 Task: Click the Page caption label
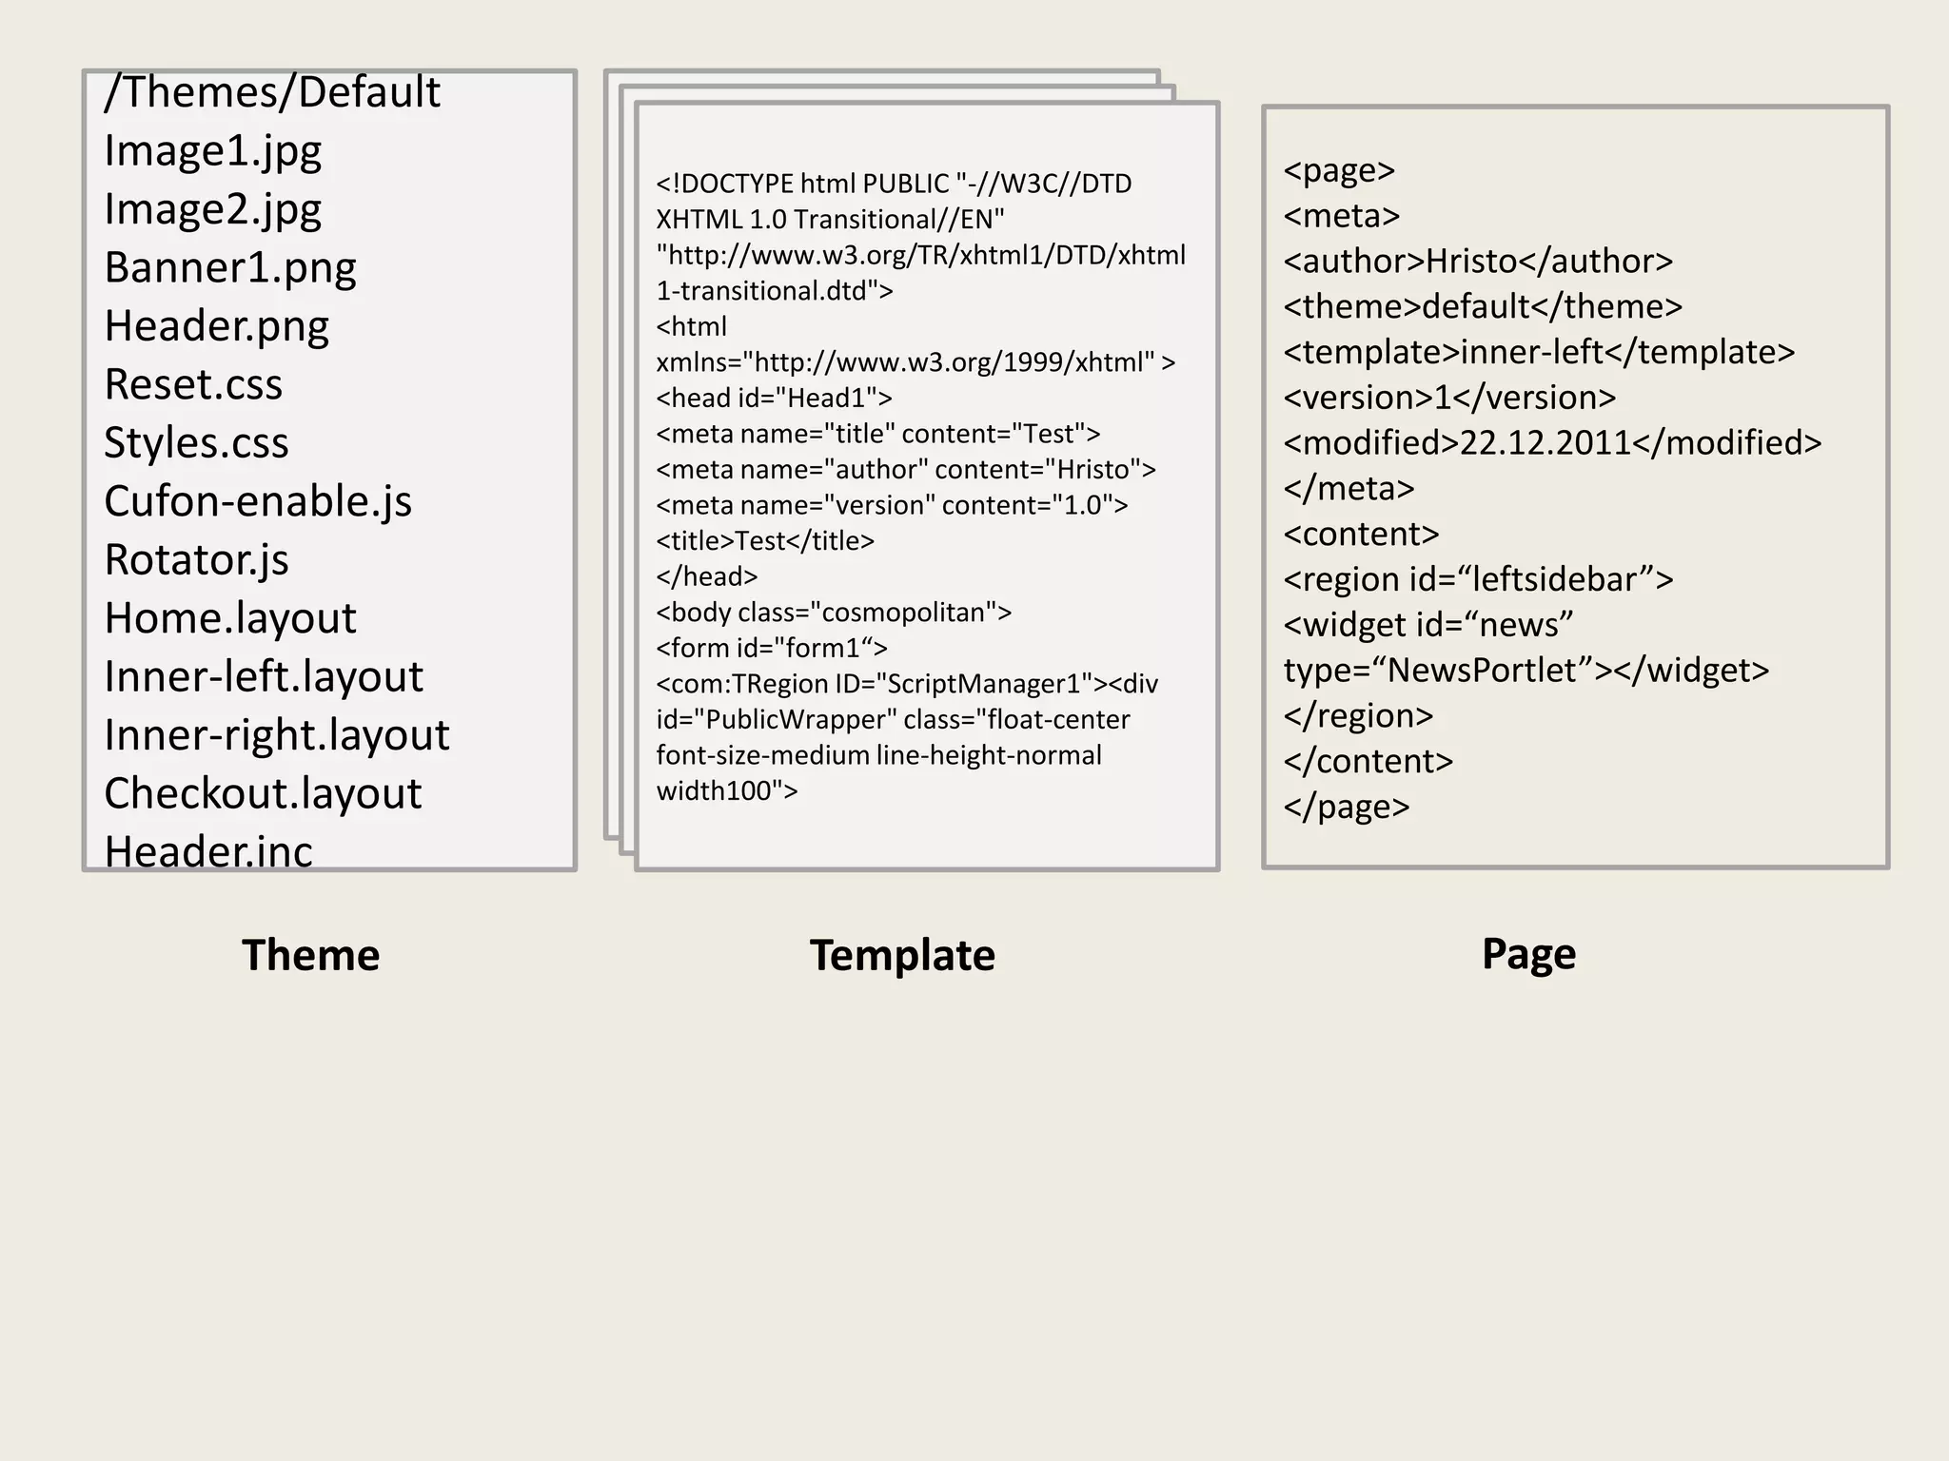1527,953
